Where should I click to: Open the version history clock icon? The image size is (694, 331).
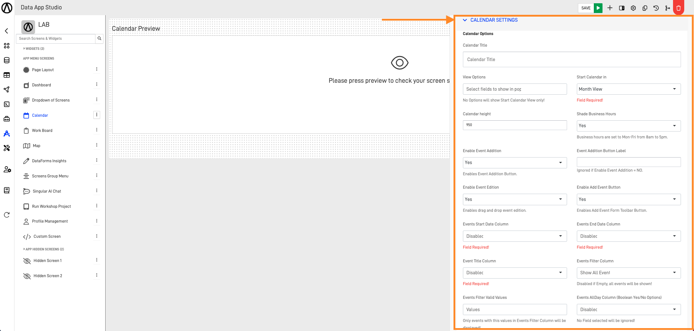click(656, 8)
